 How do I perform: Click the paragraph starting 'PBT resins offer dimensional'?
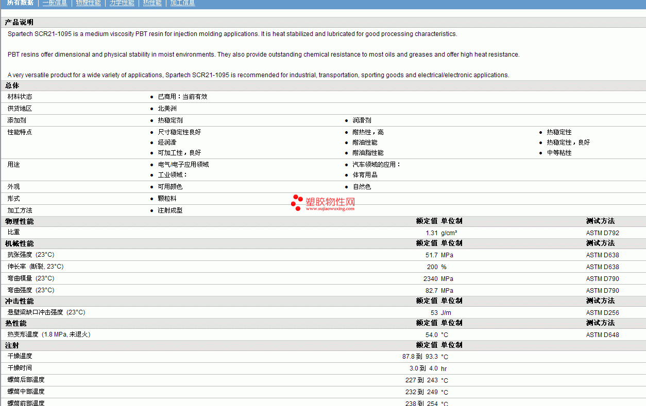coord(264,55)
